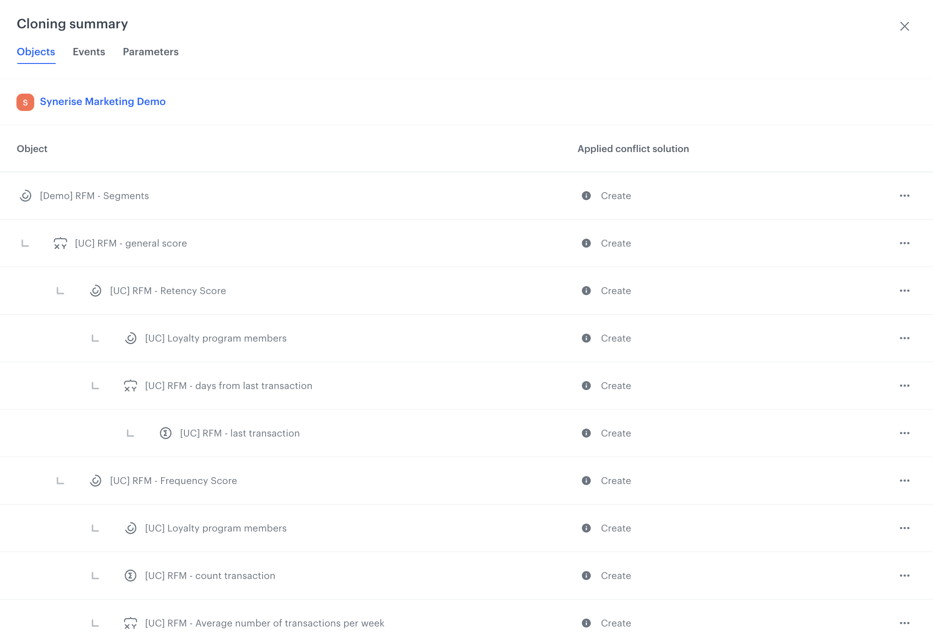
Task: Switch to the Events tab
Action: click(89, 52)
